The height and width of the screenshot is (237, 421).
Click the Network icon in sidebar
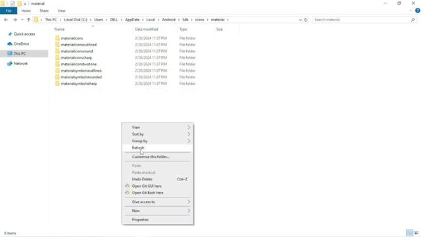point(10,63)
